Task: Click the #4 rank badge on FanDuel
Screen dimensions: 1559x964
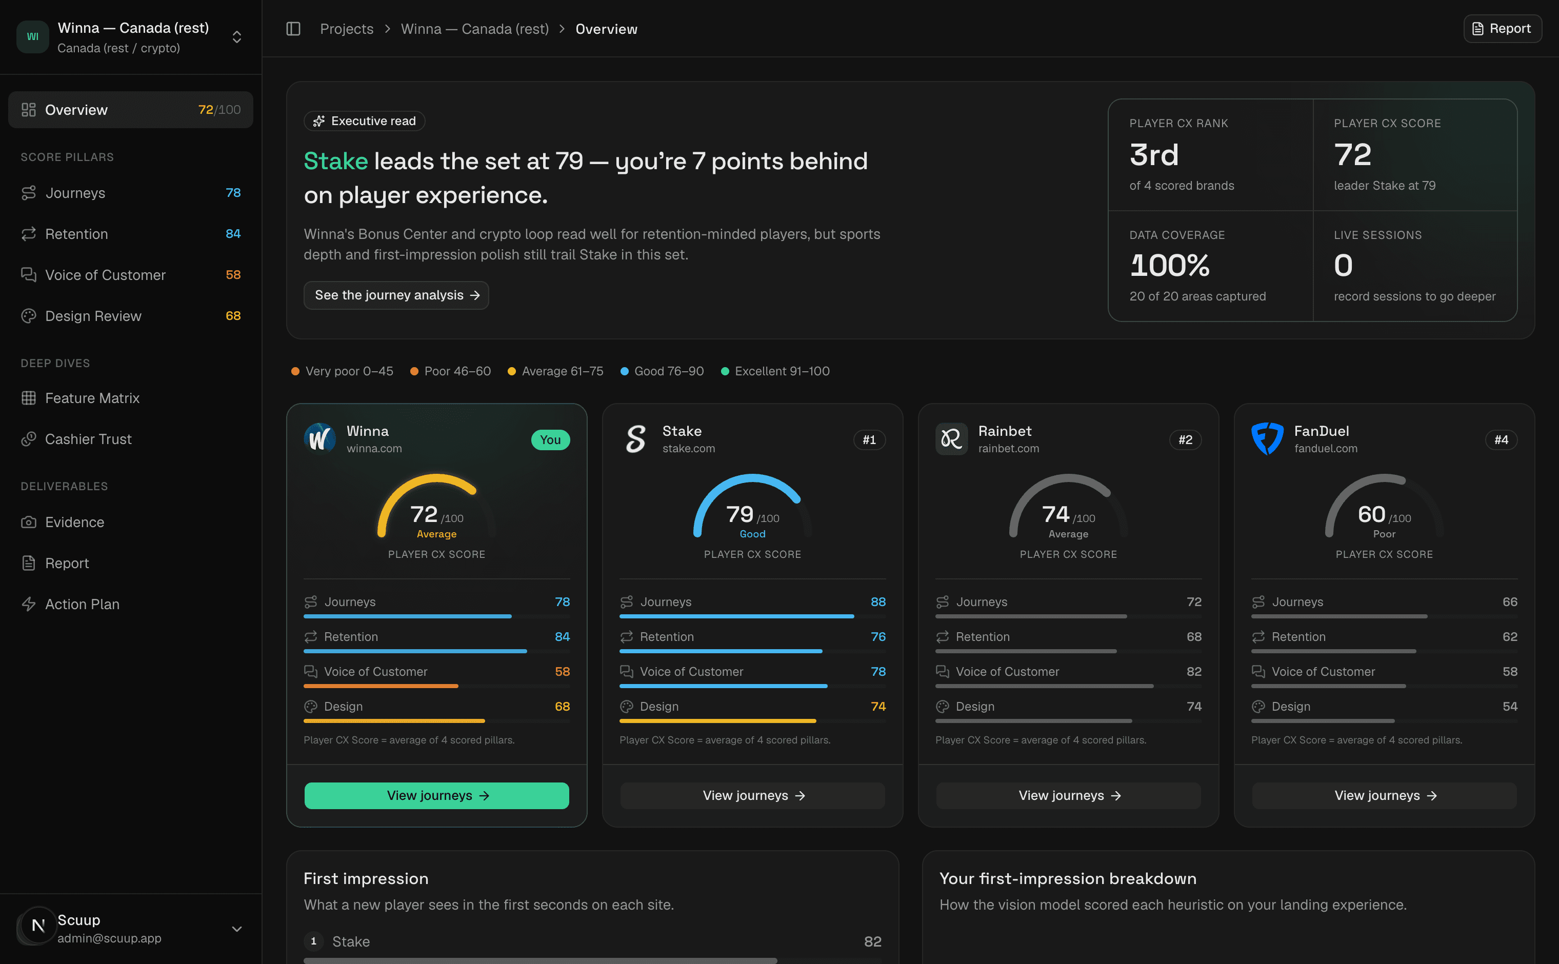Action: 1501,439
